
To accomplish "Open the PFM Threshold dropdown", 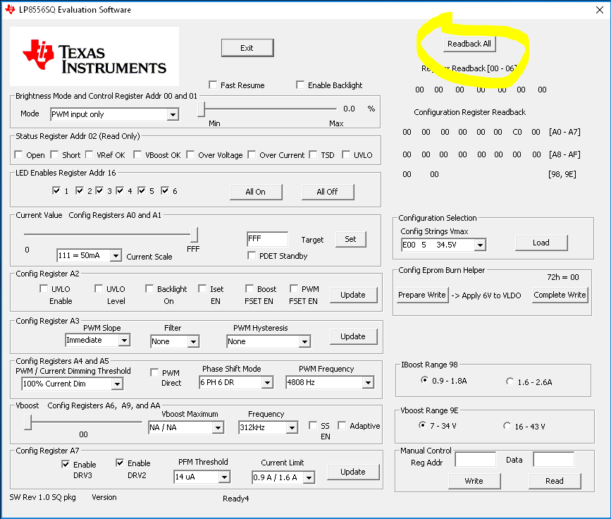I will coord(202,477).
